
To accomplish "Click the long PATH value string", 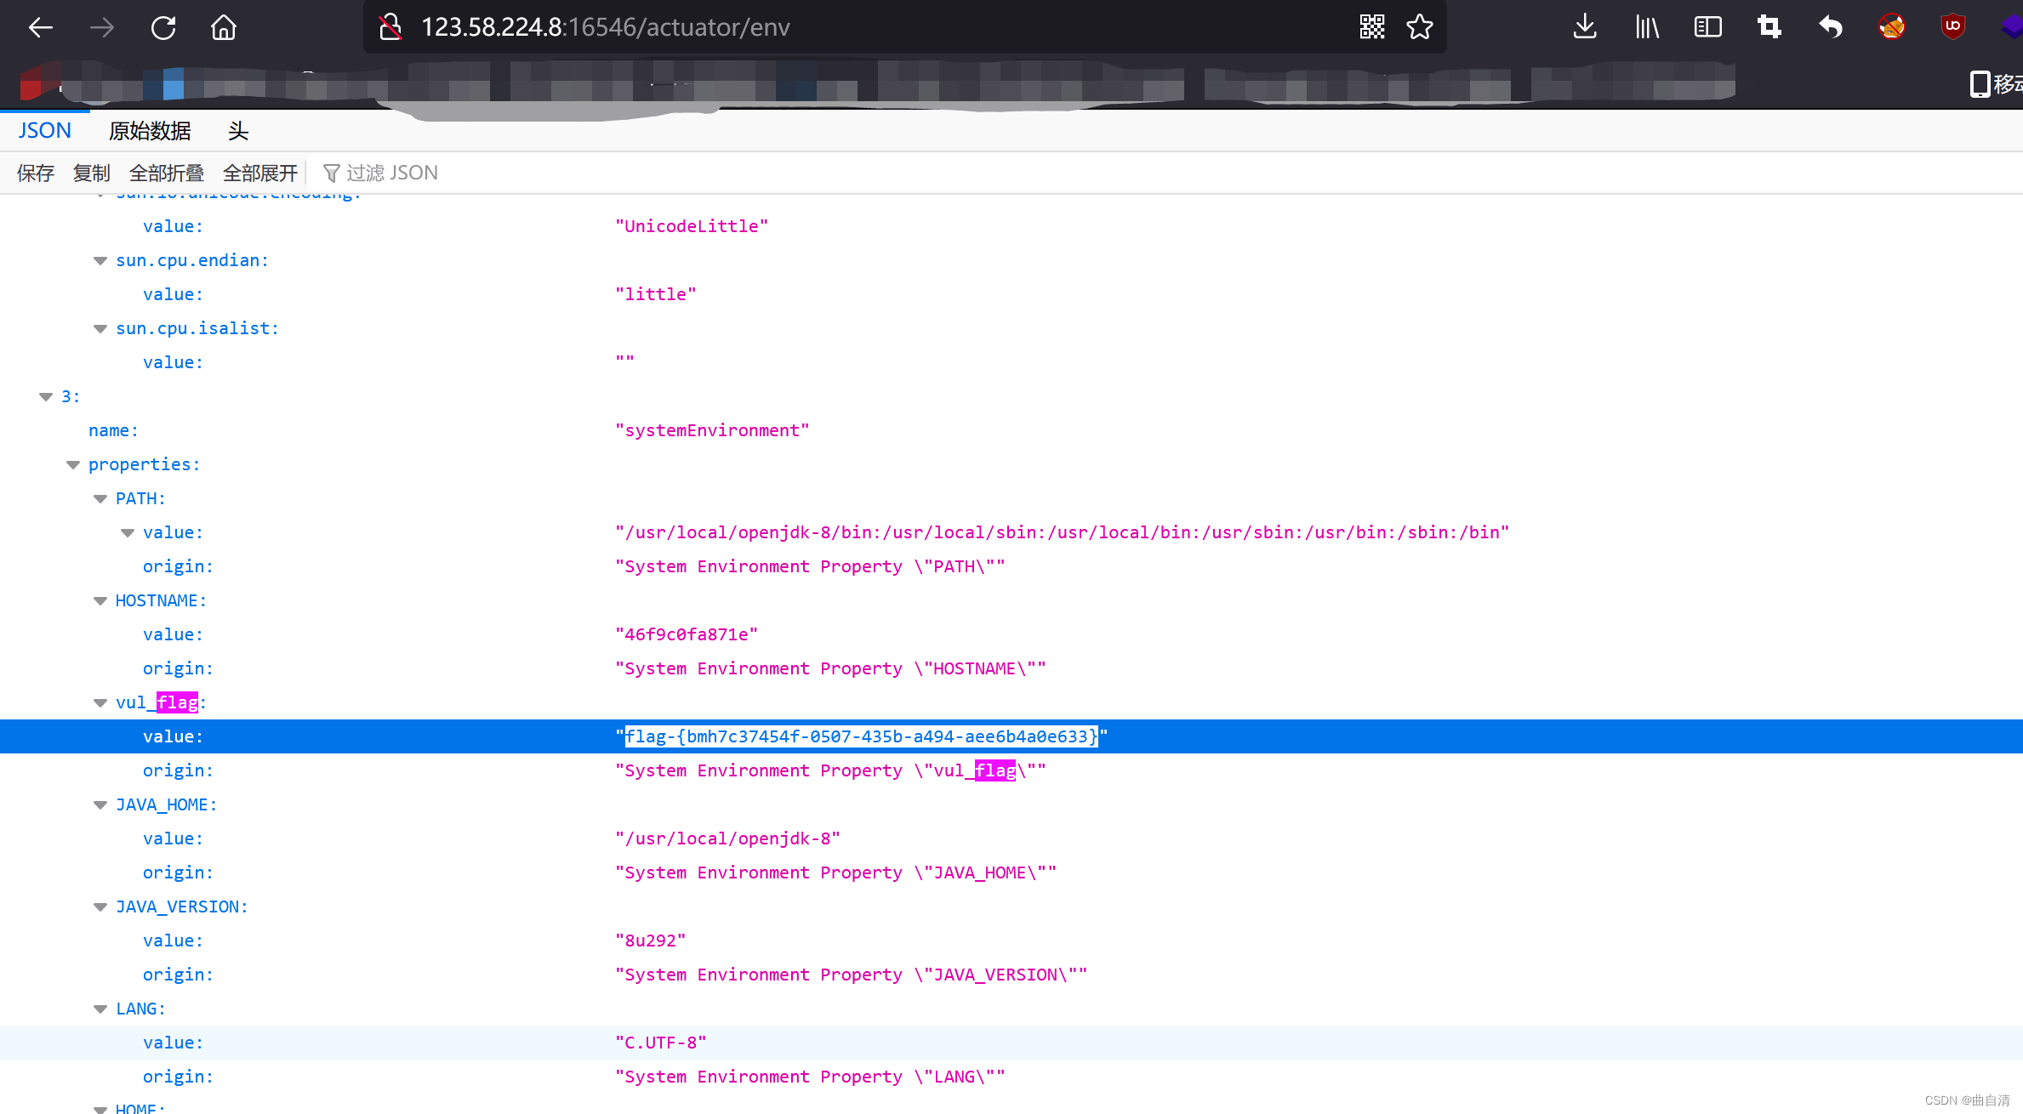I will pyautogui.click(x=1062, y=532).
